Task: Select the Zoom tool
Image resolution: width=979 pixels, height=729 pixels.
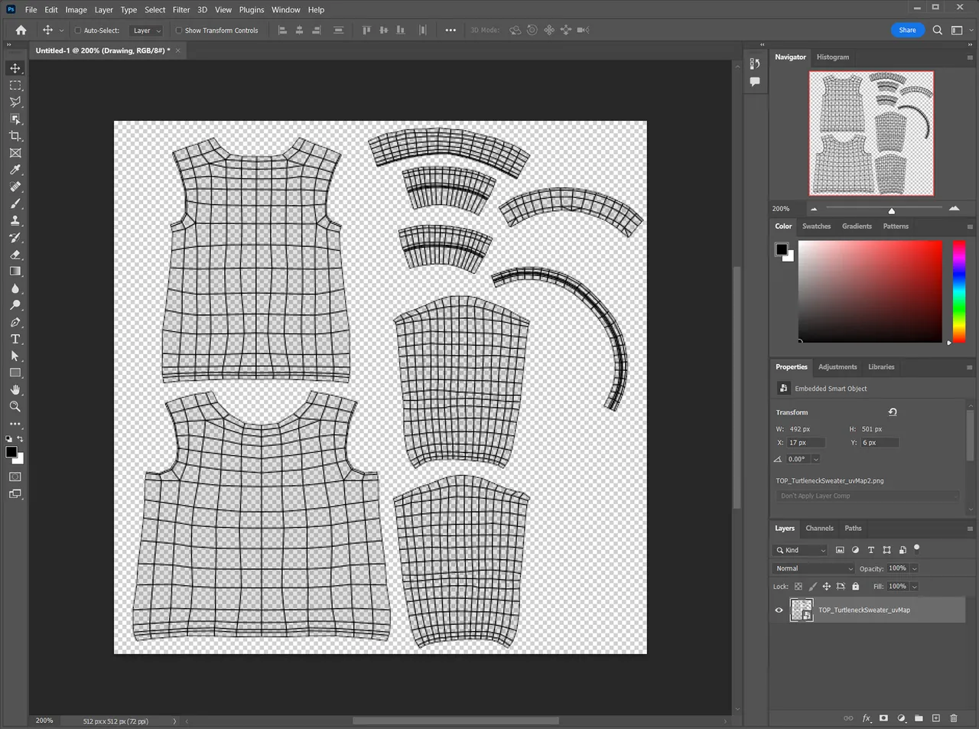Action: coord(15,406)
